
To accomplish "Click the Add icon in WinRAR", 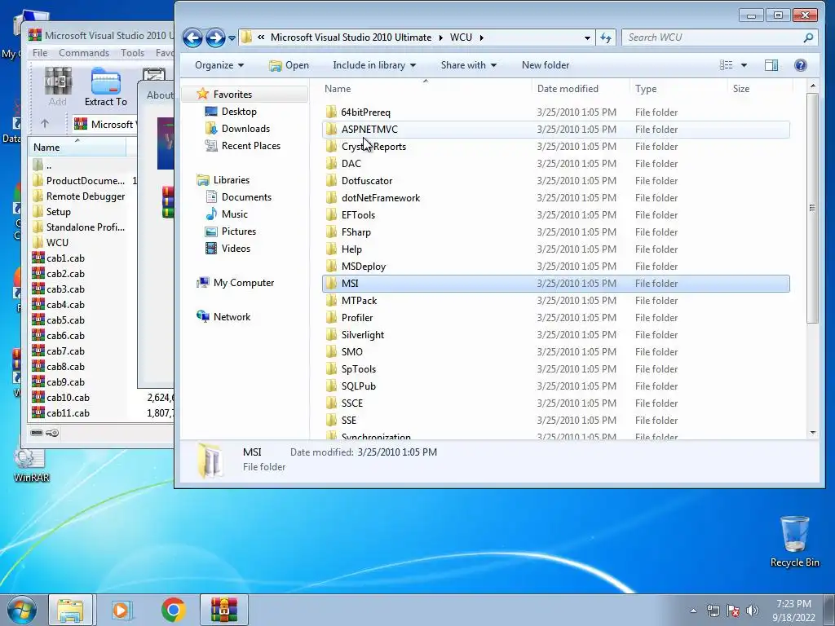I will [58, 86].
